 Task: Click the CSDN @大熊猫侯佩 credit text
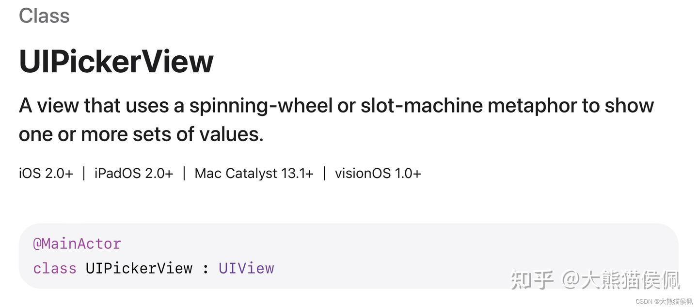[664, 301]
